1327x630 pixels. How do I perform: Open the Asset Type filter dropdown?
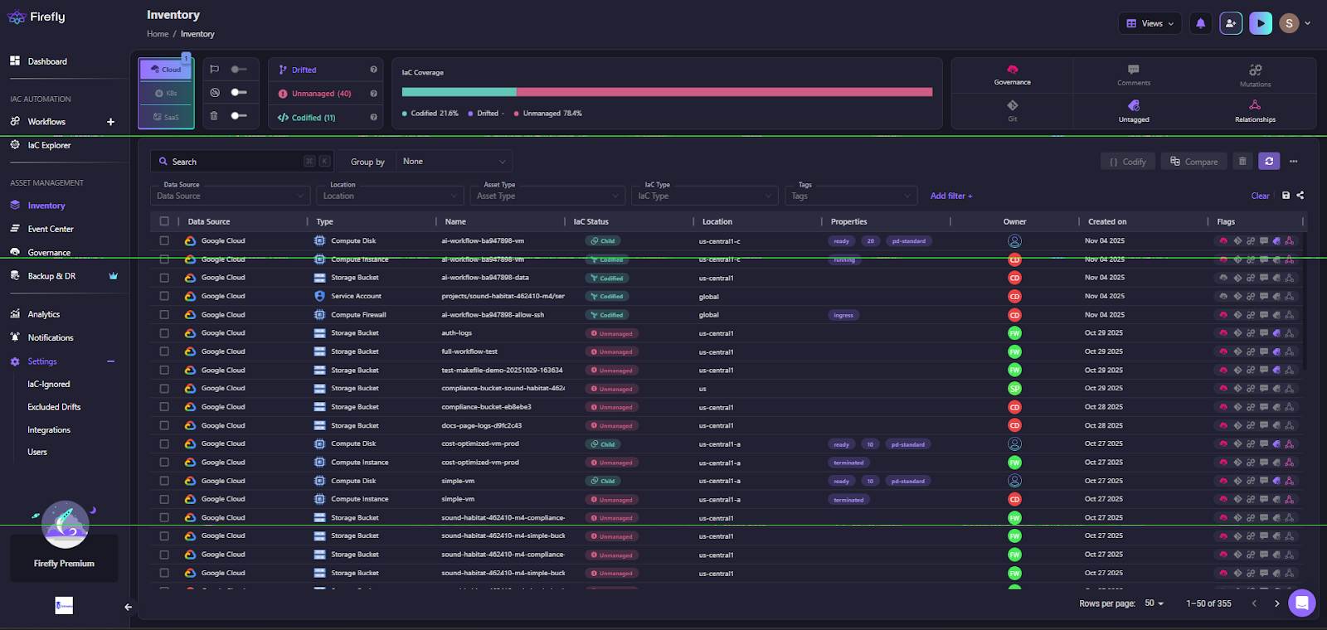point(547,196)
